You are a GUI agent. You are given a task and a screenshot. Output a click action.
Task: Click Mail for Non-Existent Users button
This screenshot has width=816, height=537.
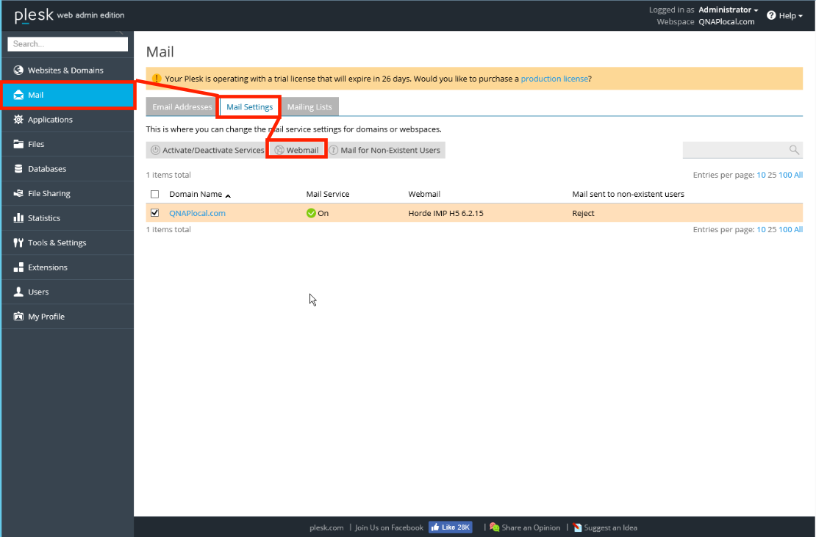click(x=384, y=151)
